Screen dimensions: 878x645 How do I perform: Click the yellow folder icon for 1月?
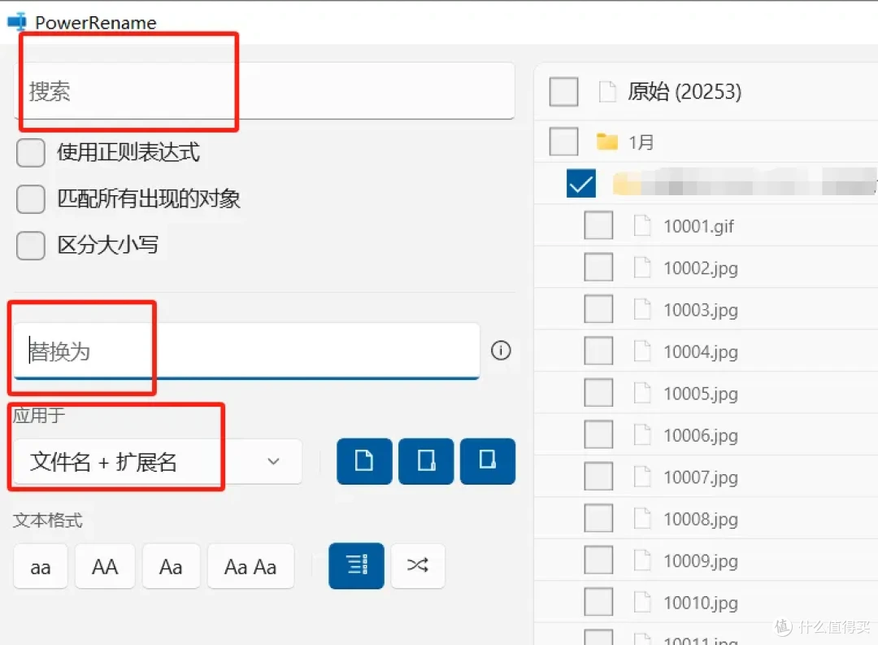607,142
